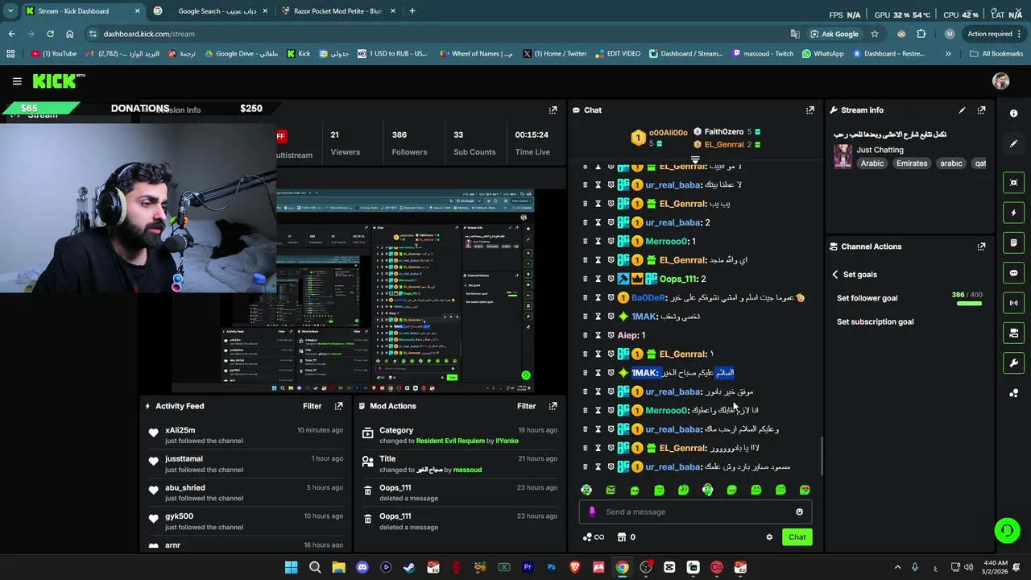Open the tab search dropdown at top left
Image resolution: width=1031 pixels, height=580 pixels.
(10, 11)
